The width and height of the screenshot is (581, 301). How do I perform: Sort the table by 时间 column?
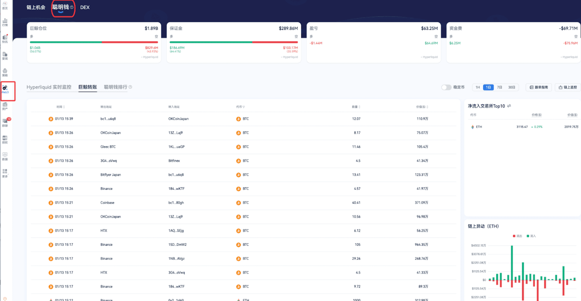pos(61,107)
